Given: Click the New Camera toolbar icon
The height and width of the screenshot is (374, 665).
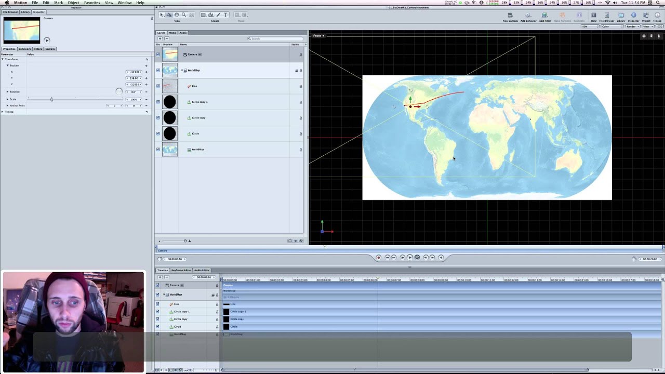Looking at the screenshot, I should [510, 17].
